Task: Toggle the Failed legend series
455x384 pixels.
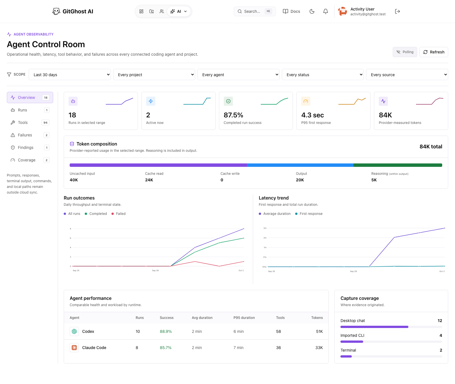Action: tap(119, 214)
